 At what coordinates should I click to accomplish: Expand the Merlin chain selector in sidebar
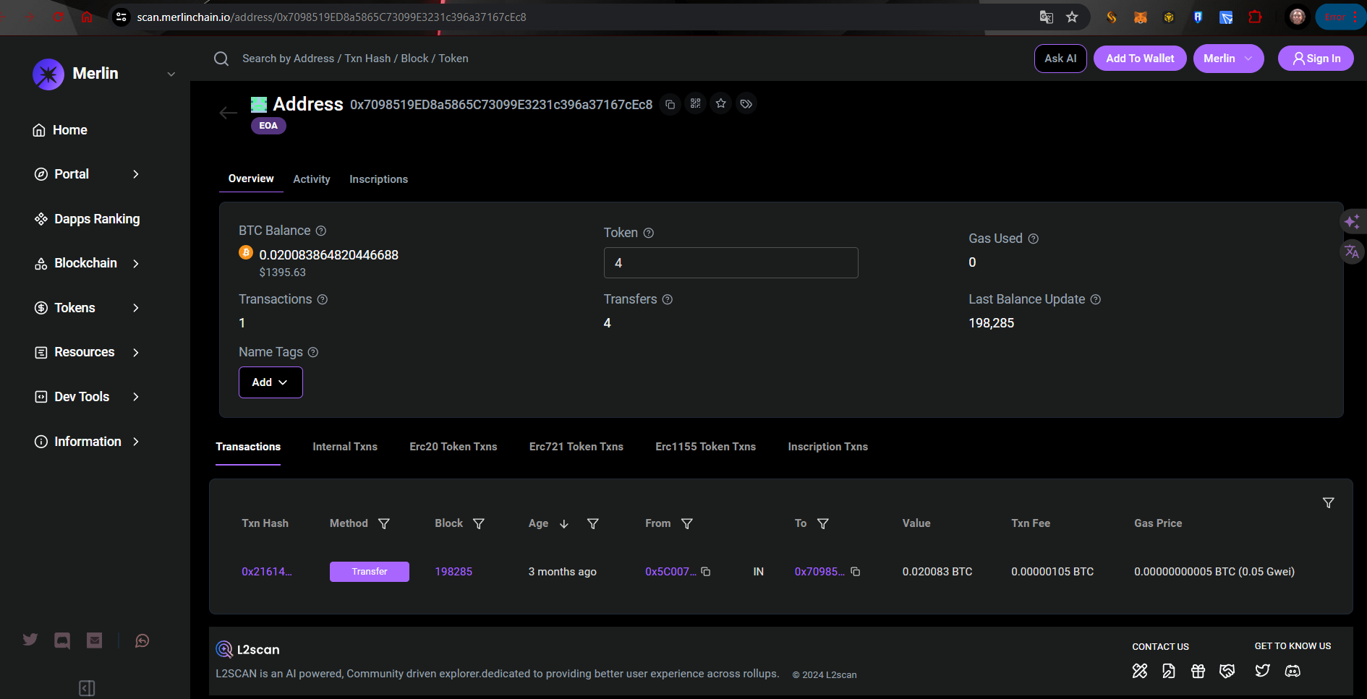[171, 74]
